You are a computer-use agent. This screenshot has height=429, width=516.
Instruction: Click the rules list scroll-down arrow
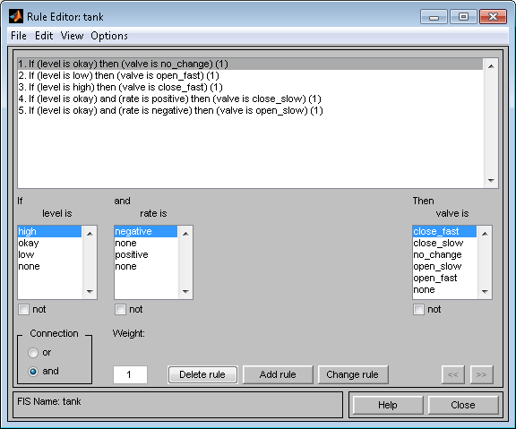(491, 180)
